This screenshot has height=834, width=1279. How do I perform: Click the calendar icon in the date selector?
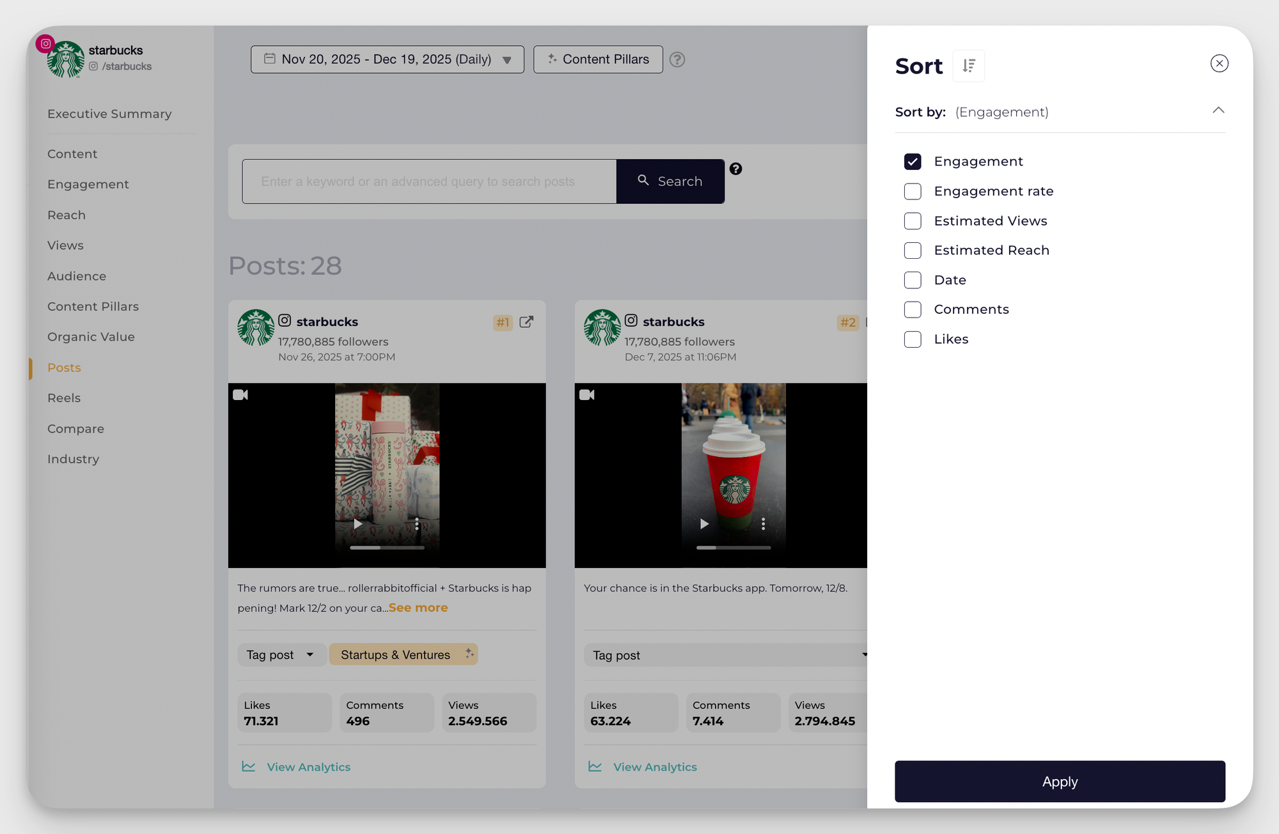point(271,59)
